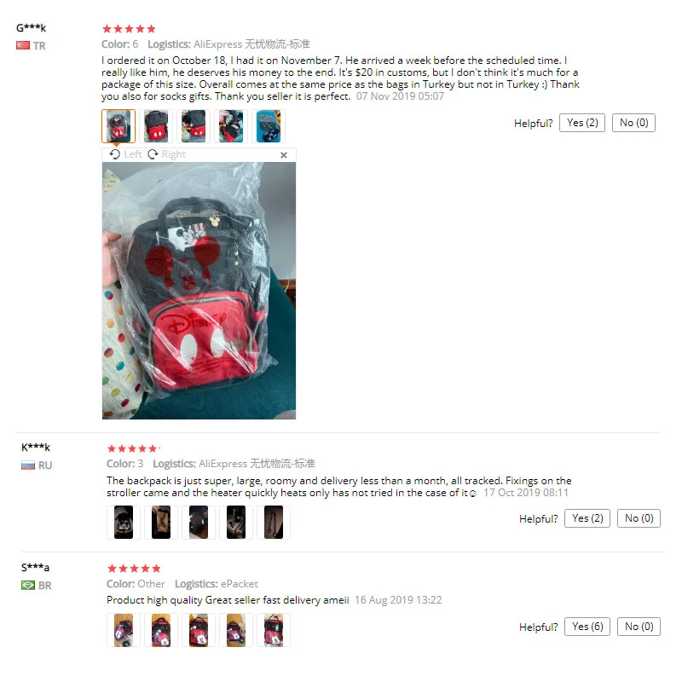This screenshot has height=682, width=682.
Task: Rotate the enlarged photo left
Action: pos(125,154)
